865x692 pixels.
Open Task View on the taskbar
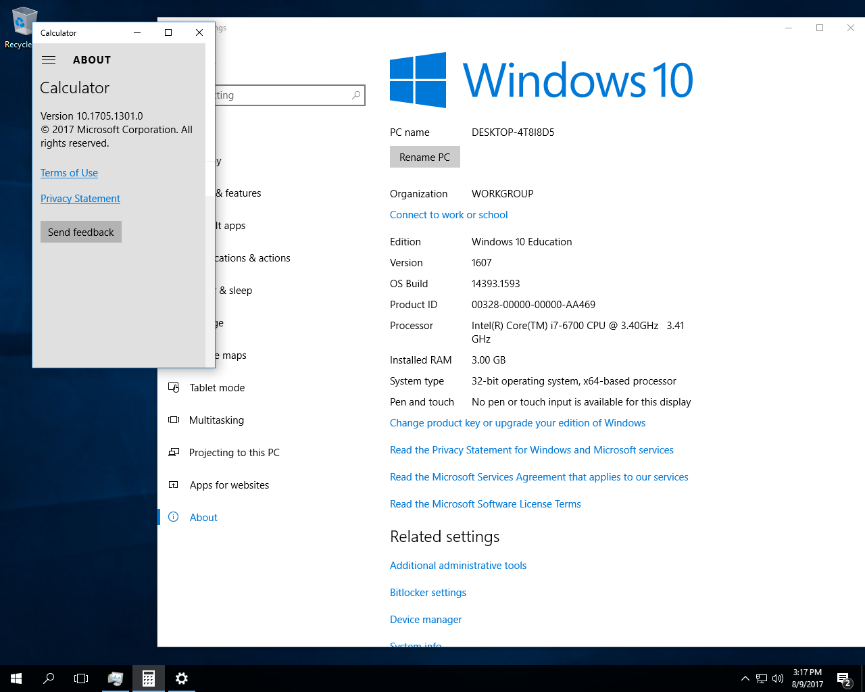pos(81,678)
